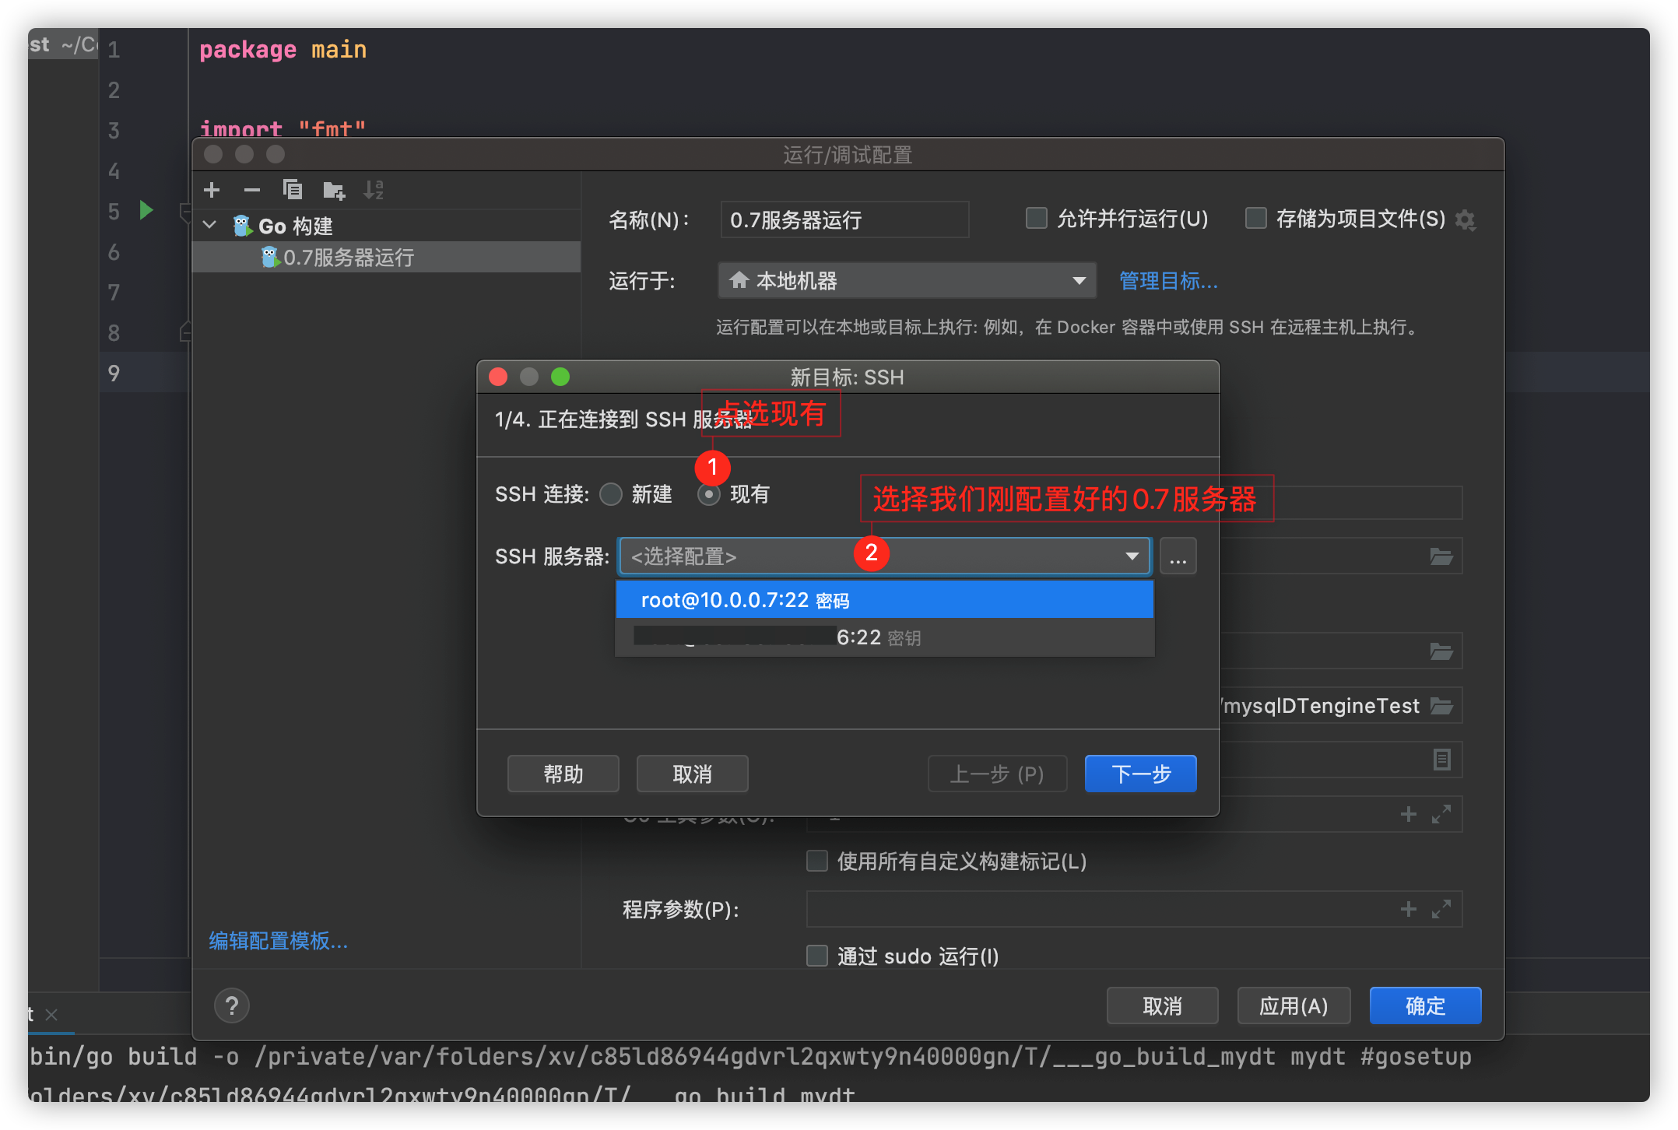The height and width of the screenshot is (1130, 1678).
Task: Select the 现有 radio button
Action: 709,494
